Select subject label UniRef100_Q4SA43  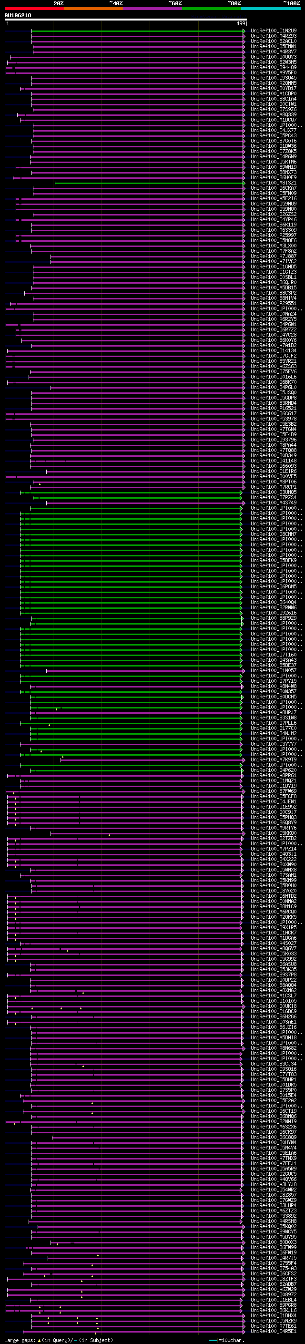tap(274, 660)
